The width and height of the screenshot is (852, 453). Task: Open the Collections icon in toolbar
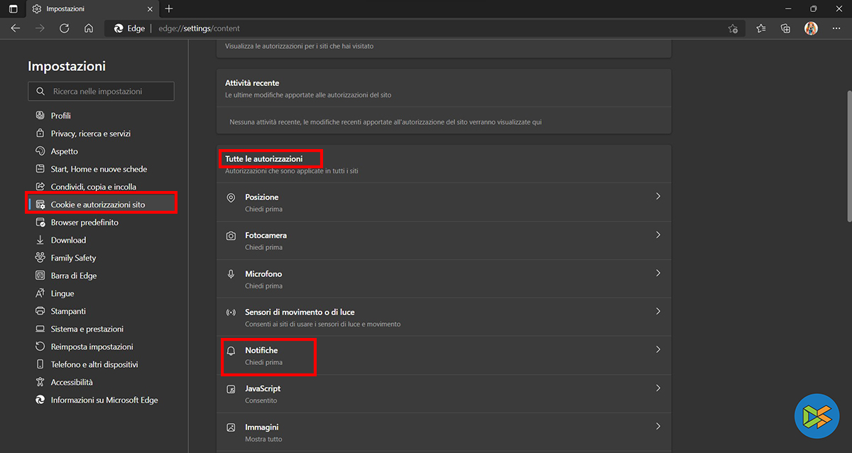click(785, 28)
